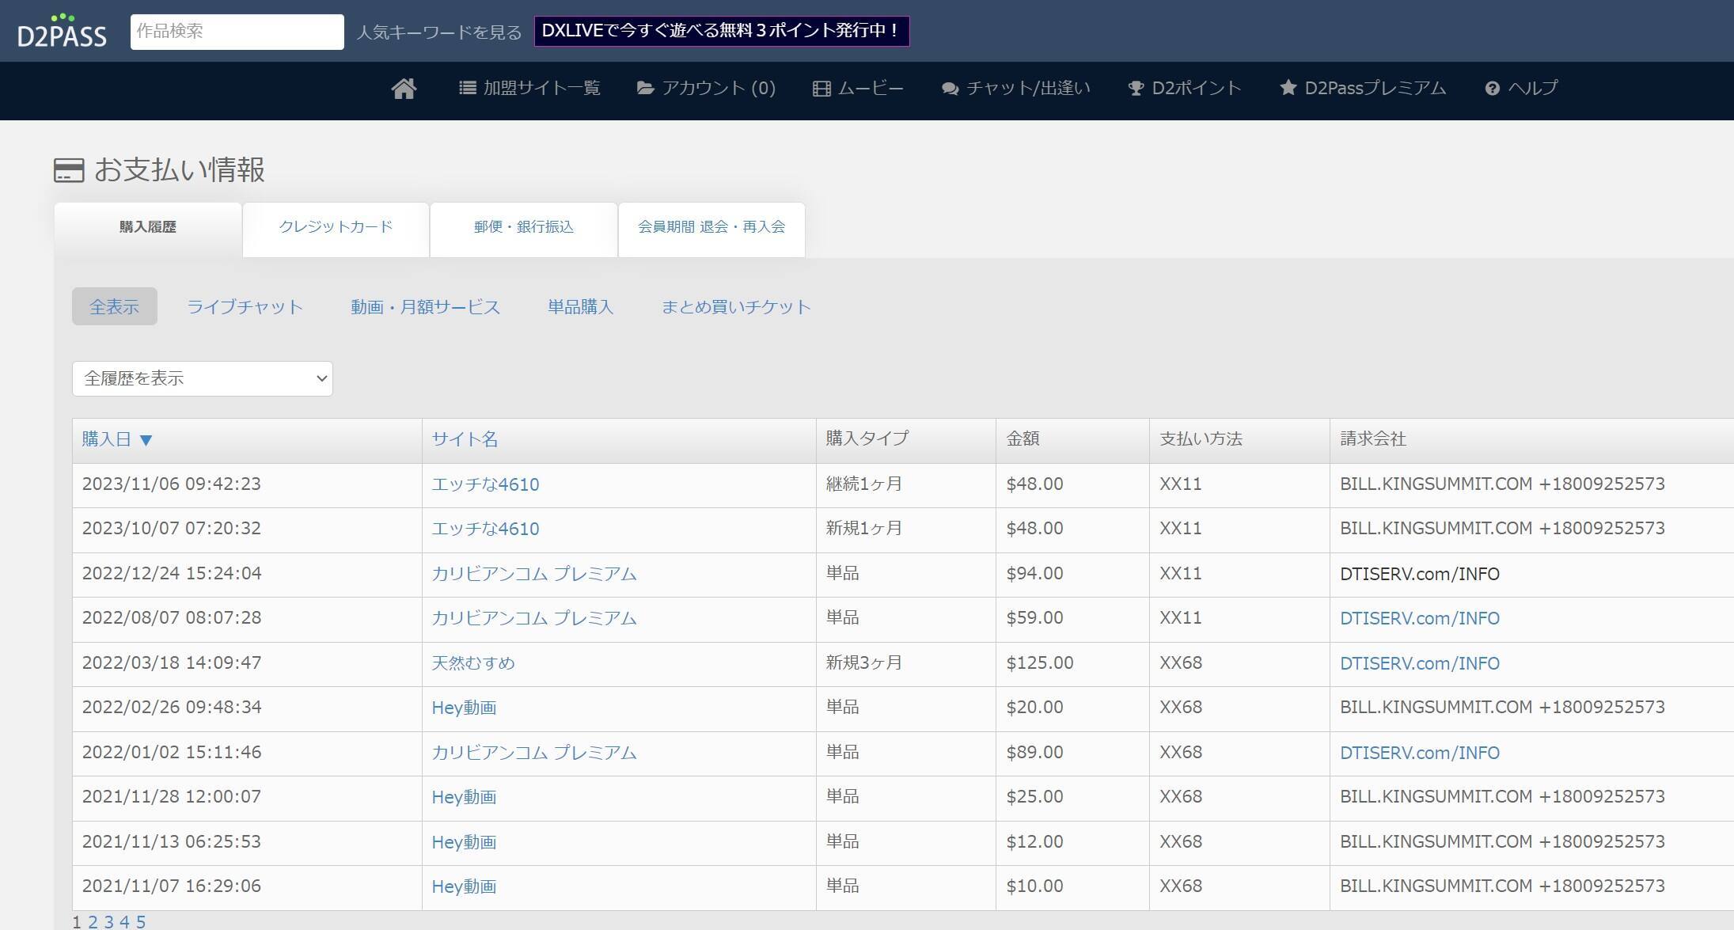Viewport: 1734px width, 930px height.
Task: Click the home icon in navigation bar
Action: click(404, 89)
